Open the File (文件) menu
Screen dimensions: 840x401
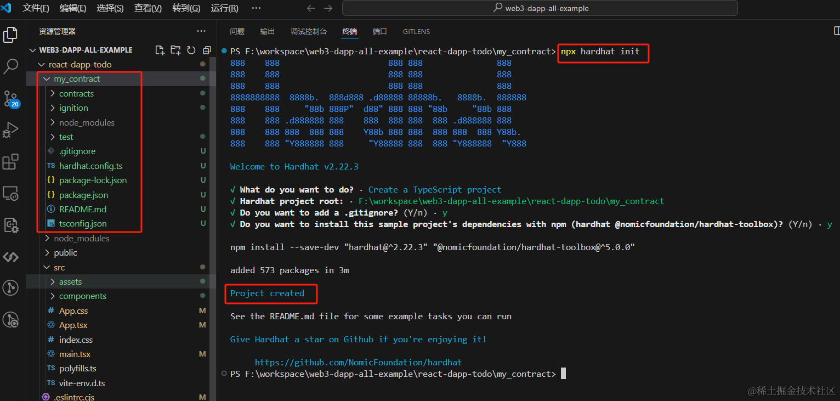click(x=36, y=8)
